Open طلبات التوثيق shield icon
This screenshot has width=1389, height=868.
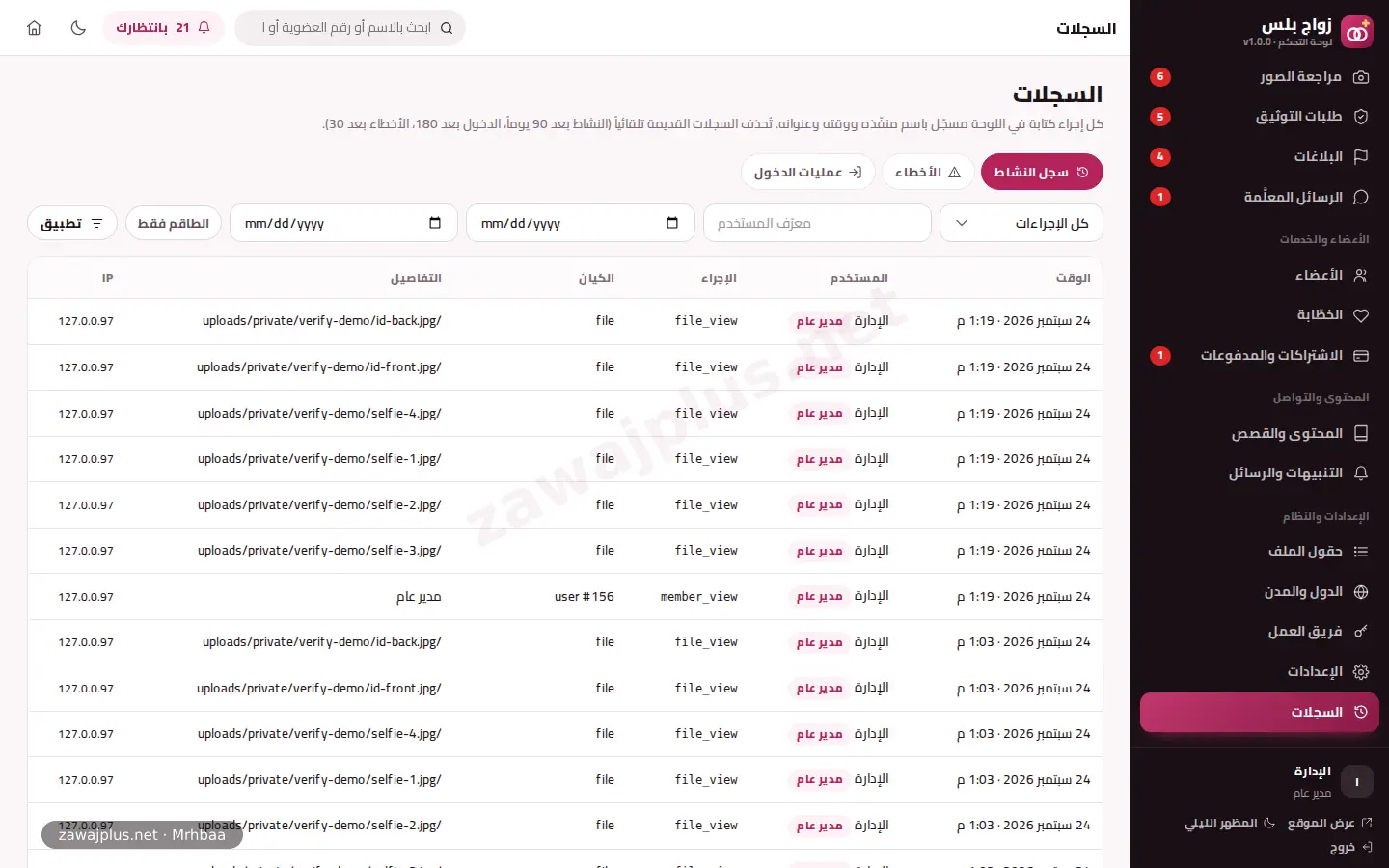click(x=1361, y=117)
